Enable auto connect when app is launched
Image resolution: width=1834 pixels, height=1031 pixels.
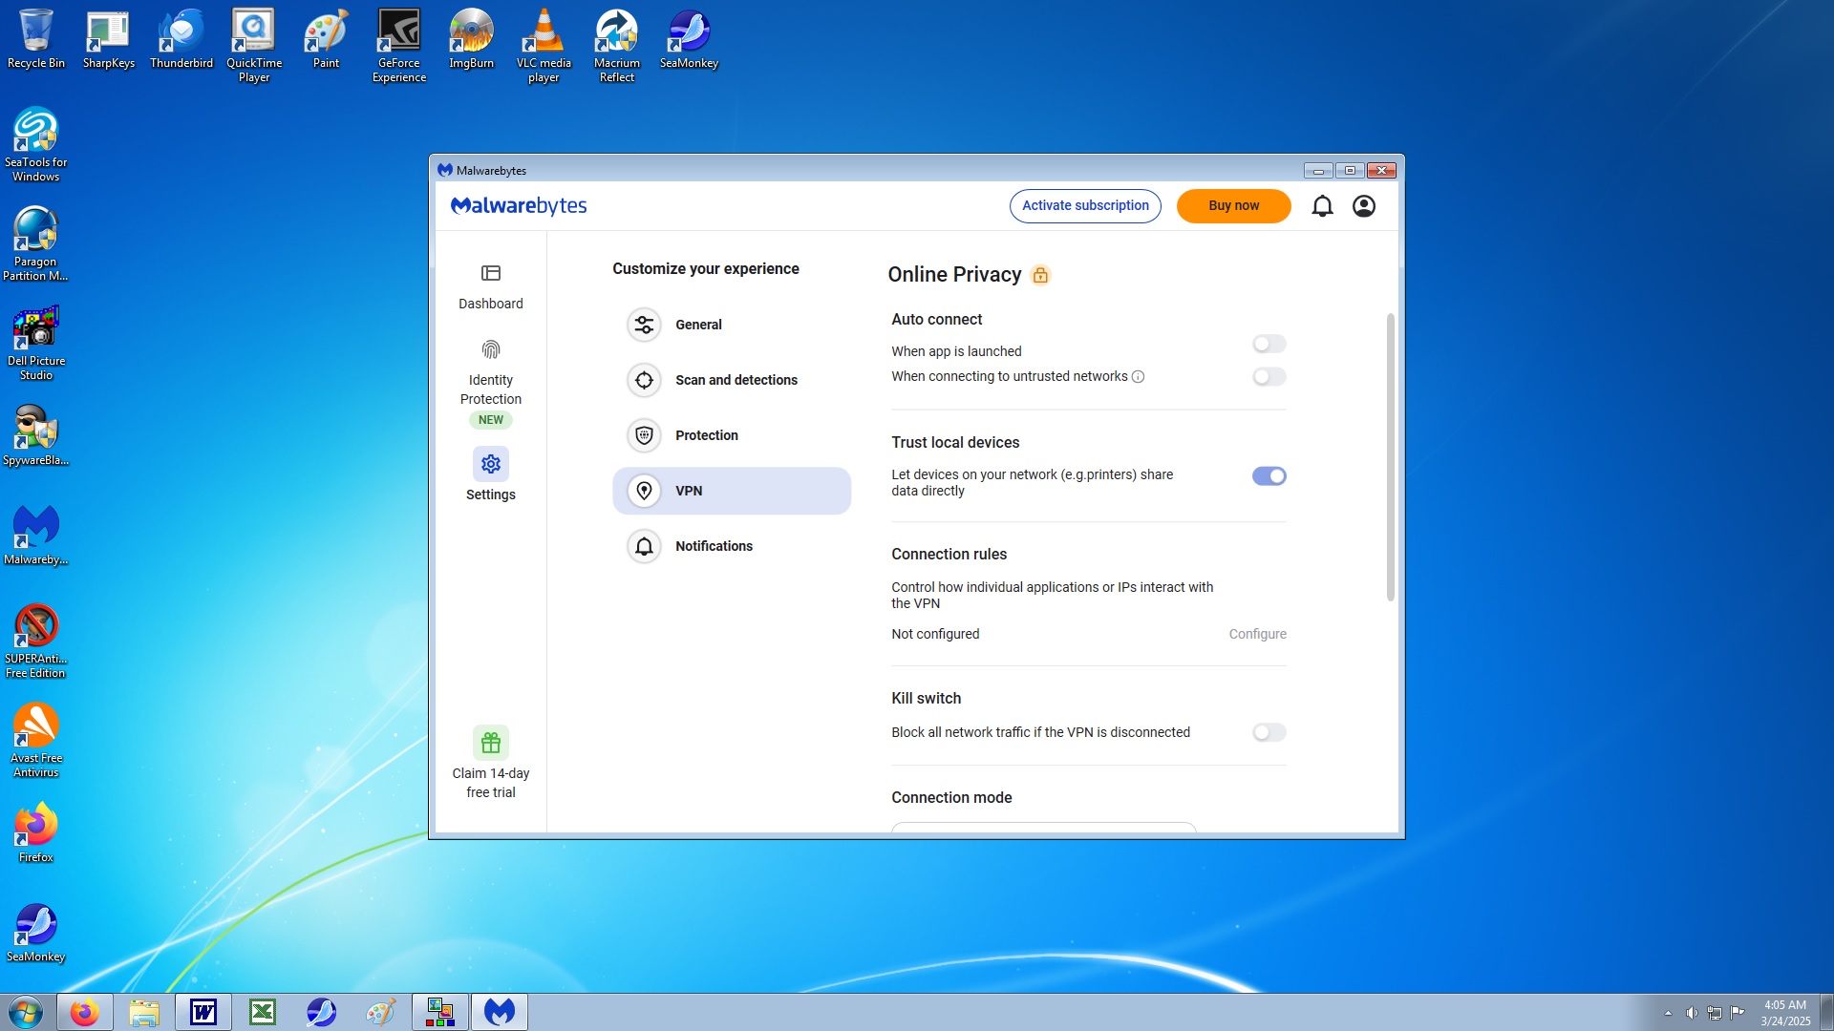click(x=1269, y=344)
